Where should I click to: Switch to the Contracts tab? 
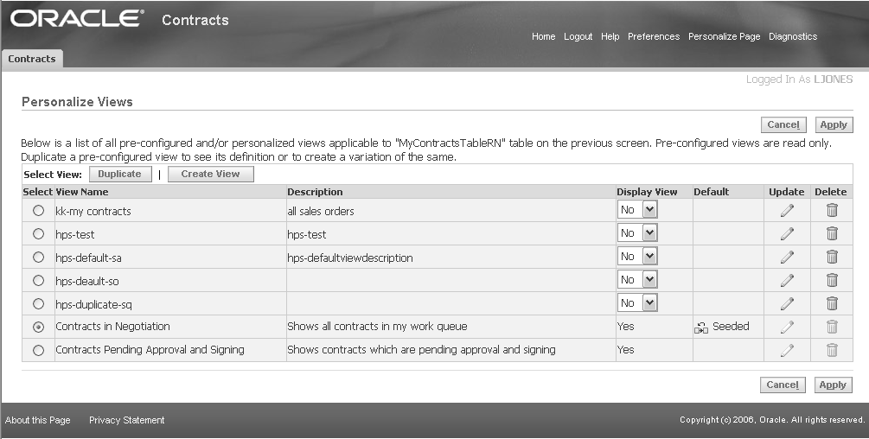pyautogui.click(x=32, y=59)
